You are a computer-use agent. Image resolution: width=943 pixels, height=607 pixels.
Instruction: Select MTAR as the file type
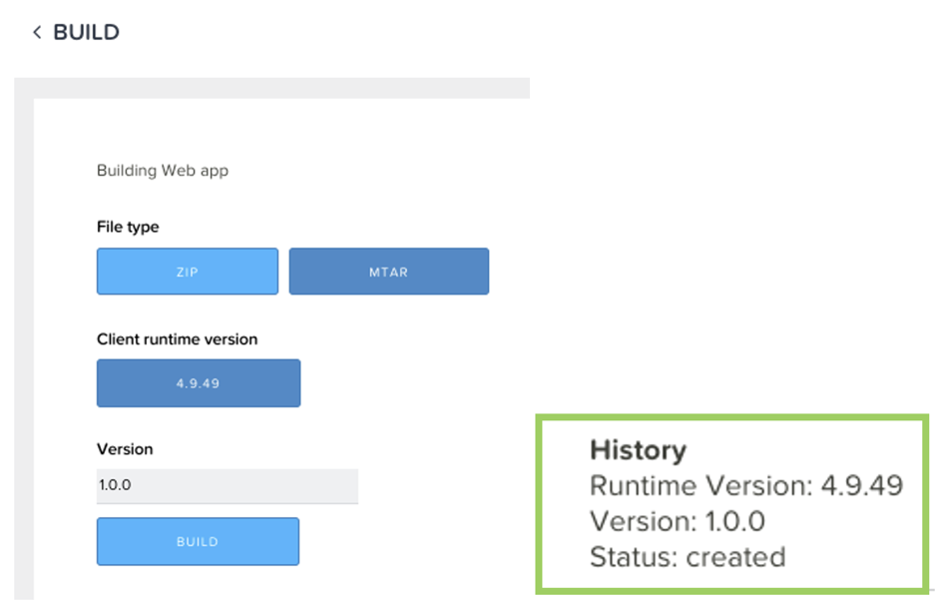[389, 272]
